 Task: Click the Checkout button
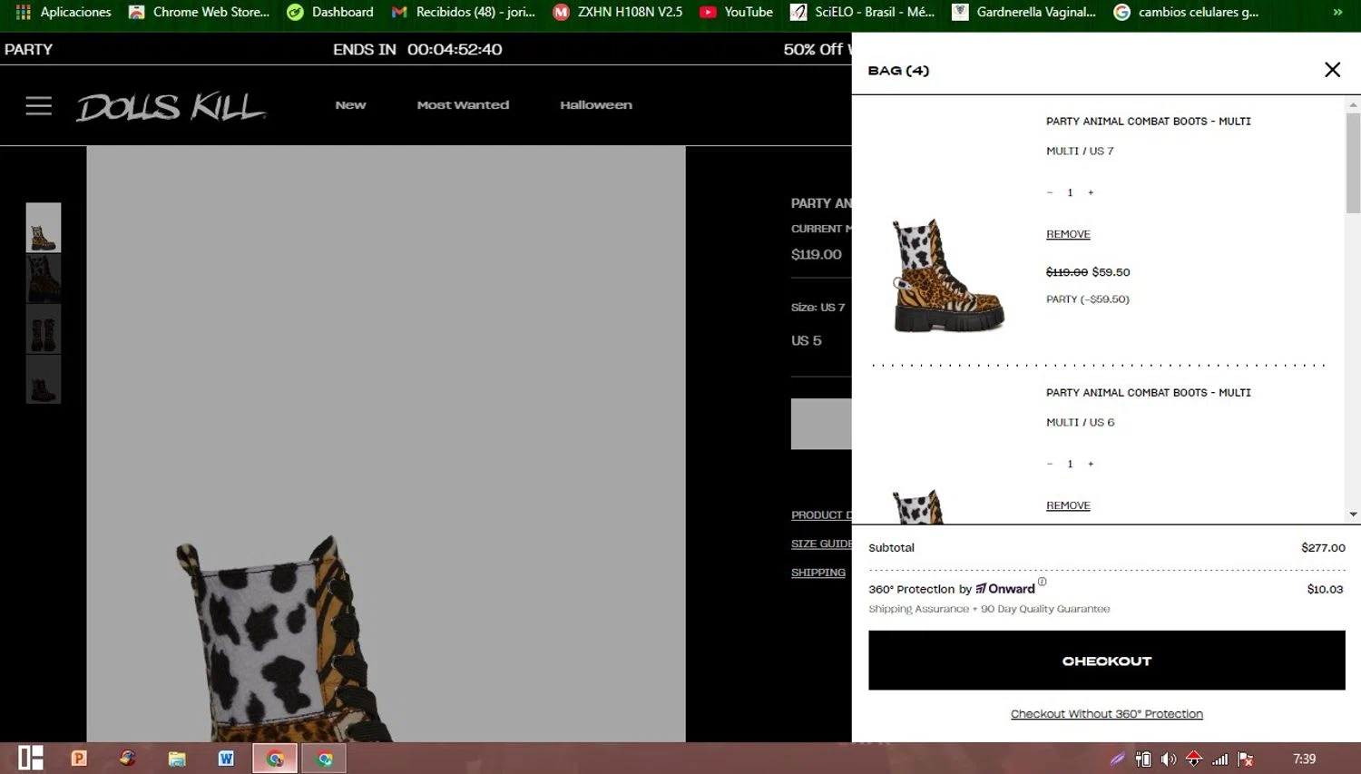pyautogui.click(x=1106, y=661)
